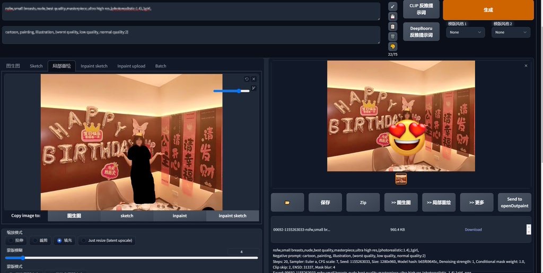Adjust the 蒙版模糊 mask blur slider
This screenshot has height=273, width=543.
22,258
